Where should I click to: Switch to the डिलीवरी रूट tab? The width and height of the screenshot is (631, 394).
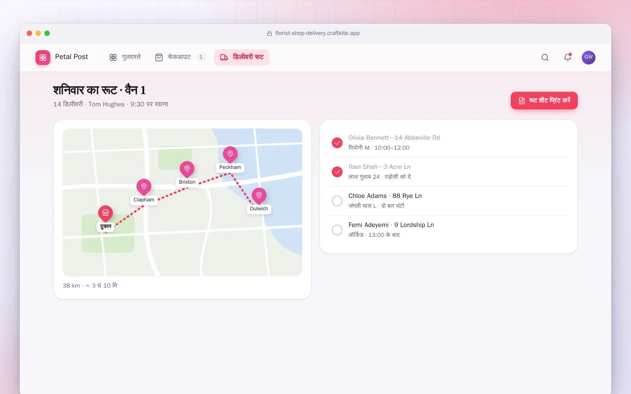[242, 57]
